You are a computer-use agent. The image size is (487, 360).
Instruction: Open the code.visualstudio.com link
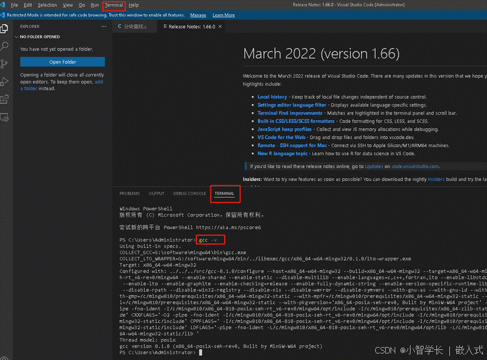click(415, 166)
